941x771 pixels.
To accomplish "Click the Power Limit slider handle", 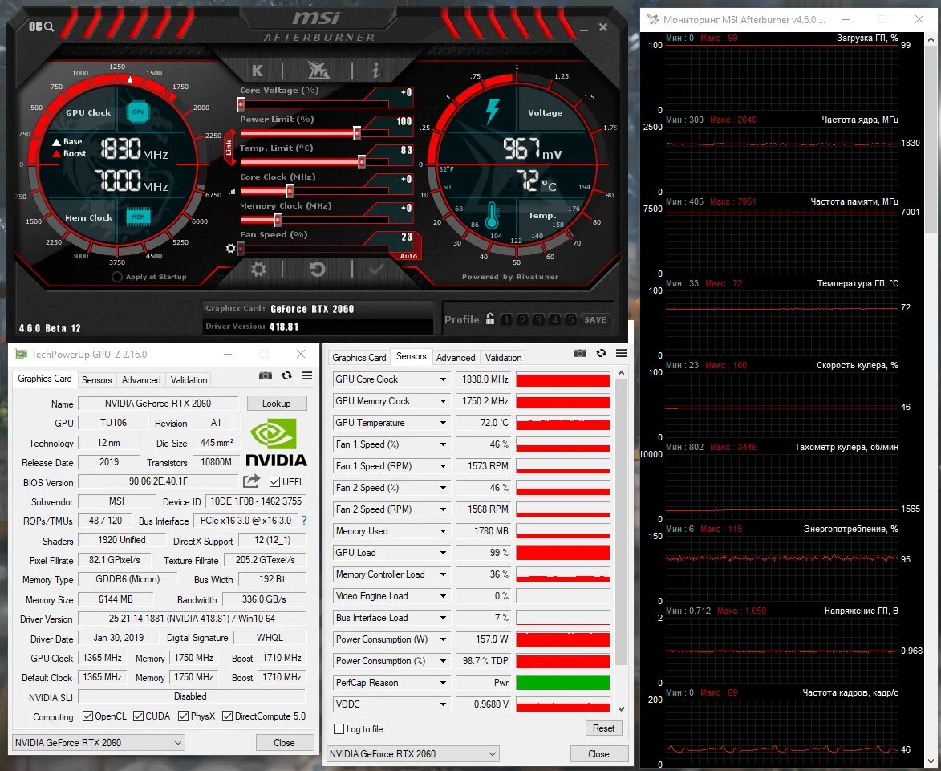I will 356,132.
